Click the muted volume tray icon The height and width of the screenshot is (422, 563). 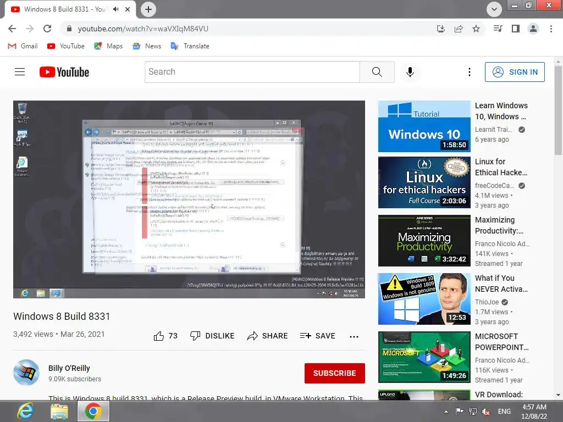486,412
